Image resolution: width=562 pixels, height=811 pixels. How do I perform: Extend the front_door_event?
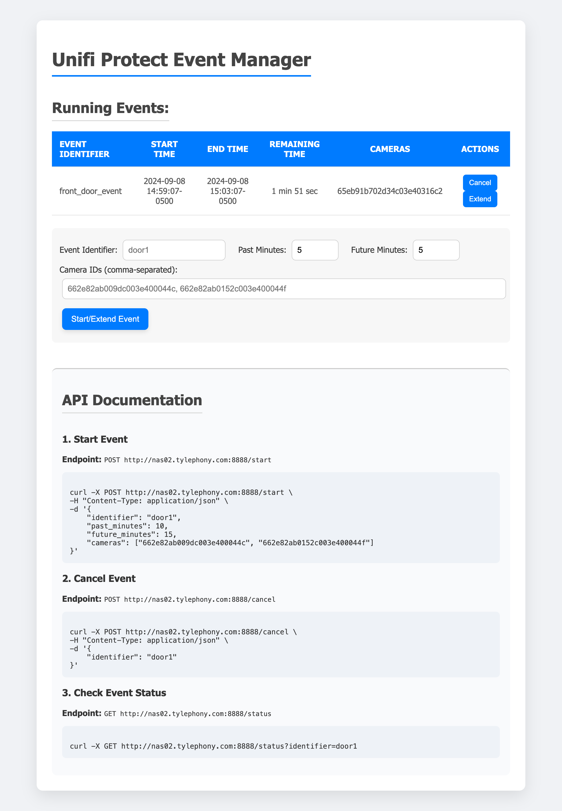tap(480, 199)
